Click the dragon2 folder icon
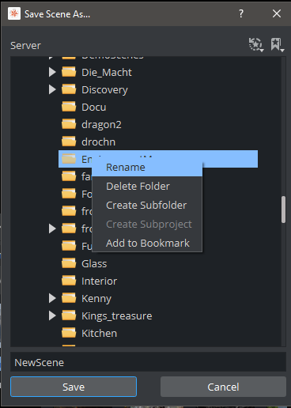The image size is (291, 408). coord(69,124)
